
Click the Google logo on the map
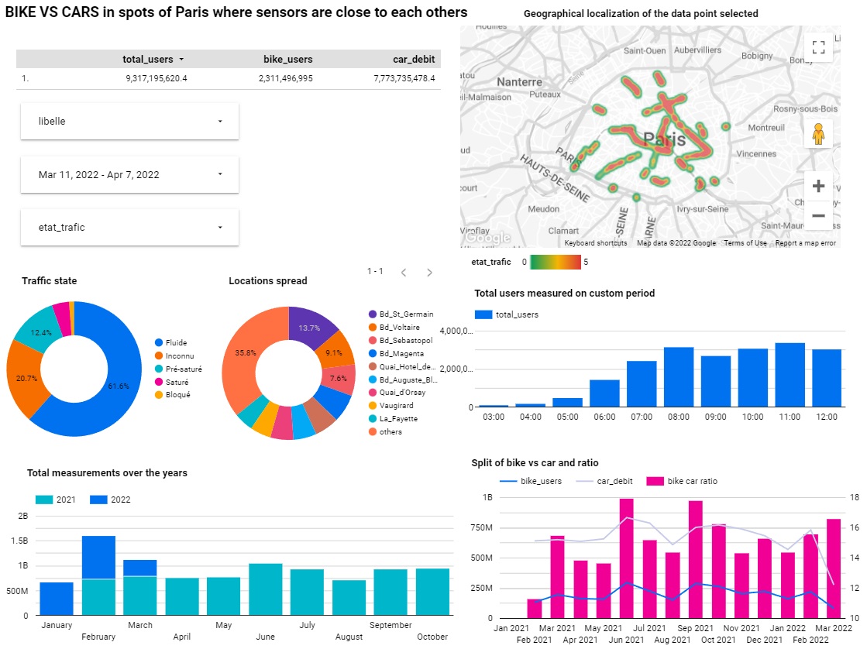point(488,236)
